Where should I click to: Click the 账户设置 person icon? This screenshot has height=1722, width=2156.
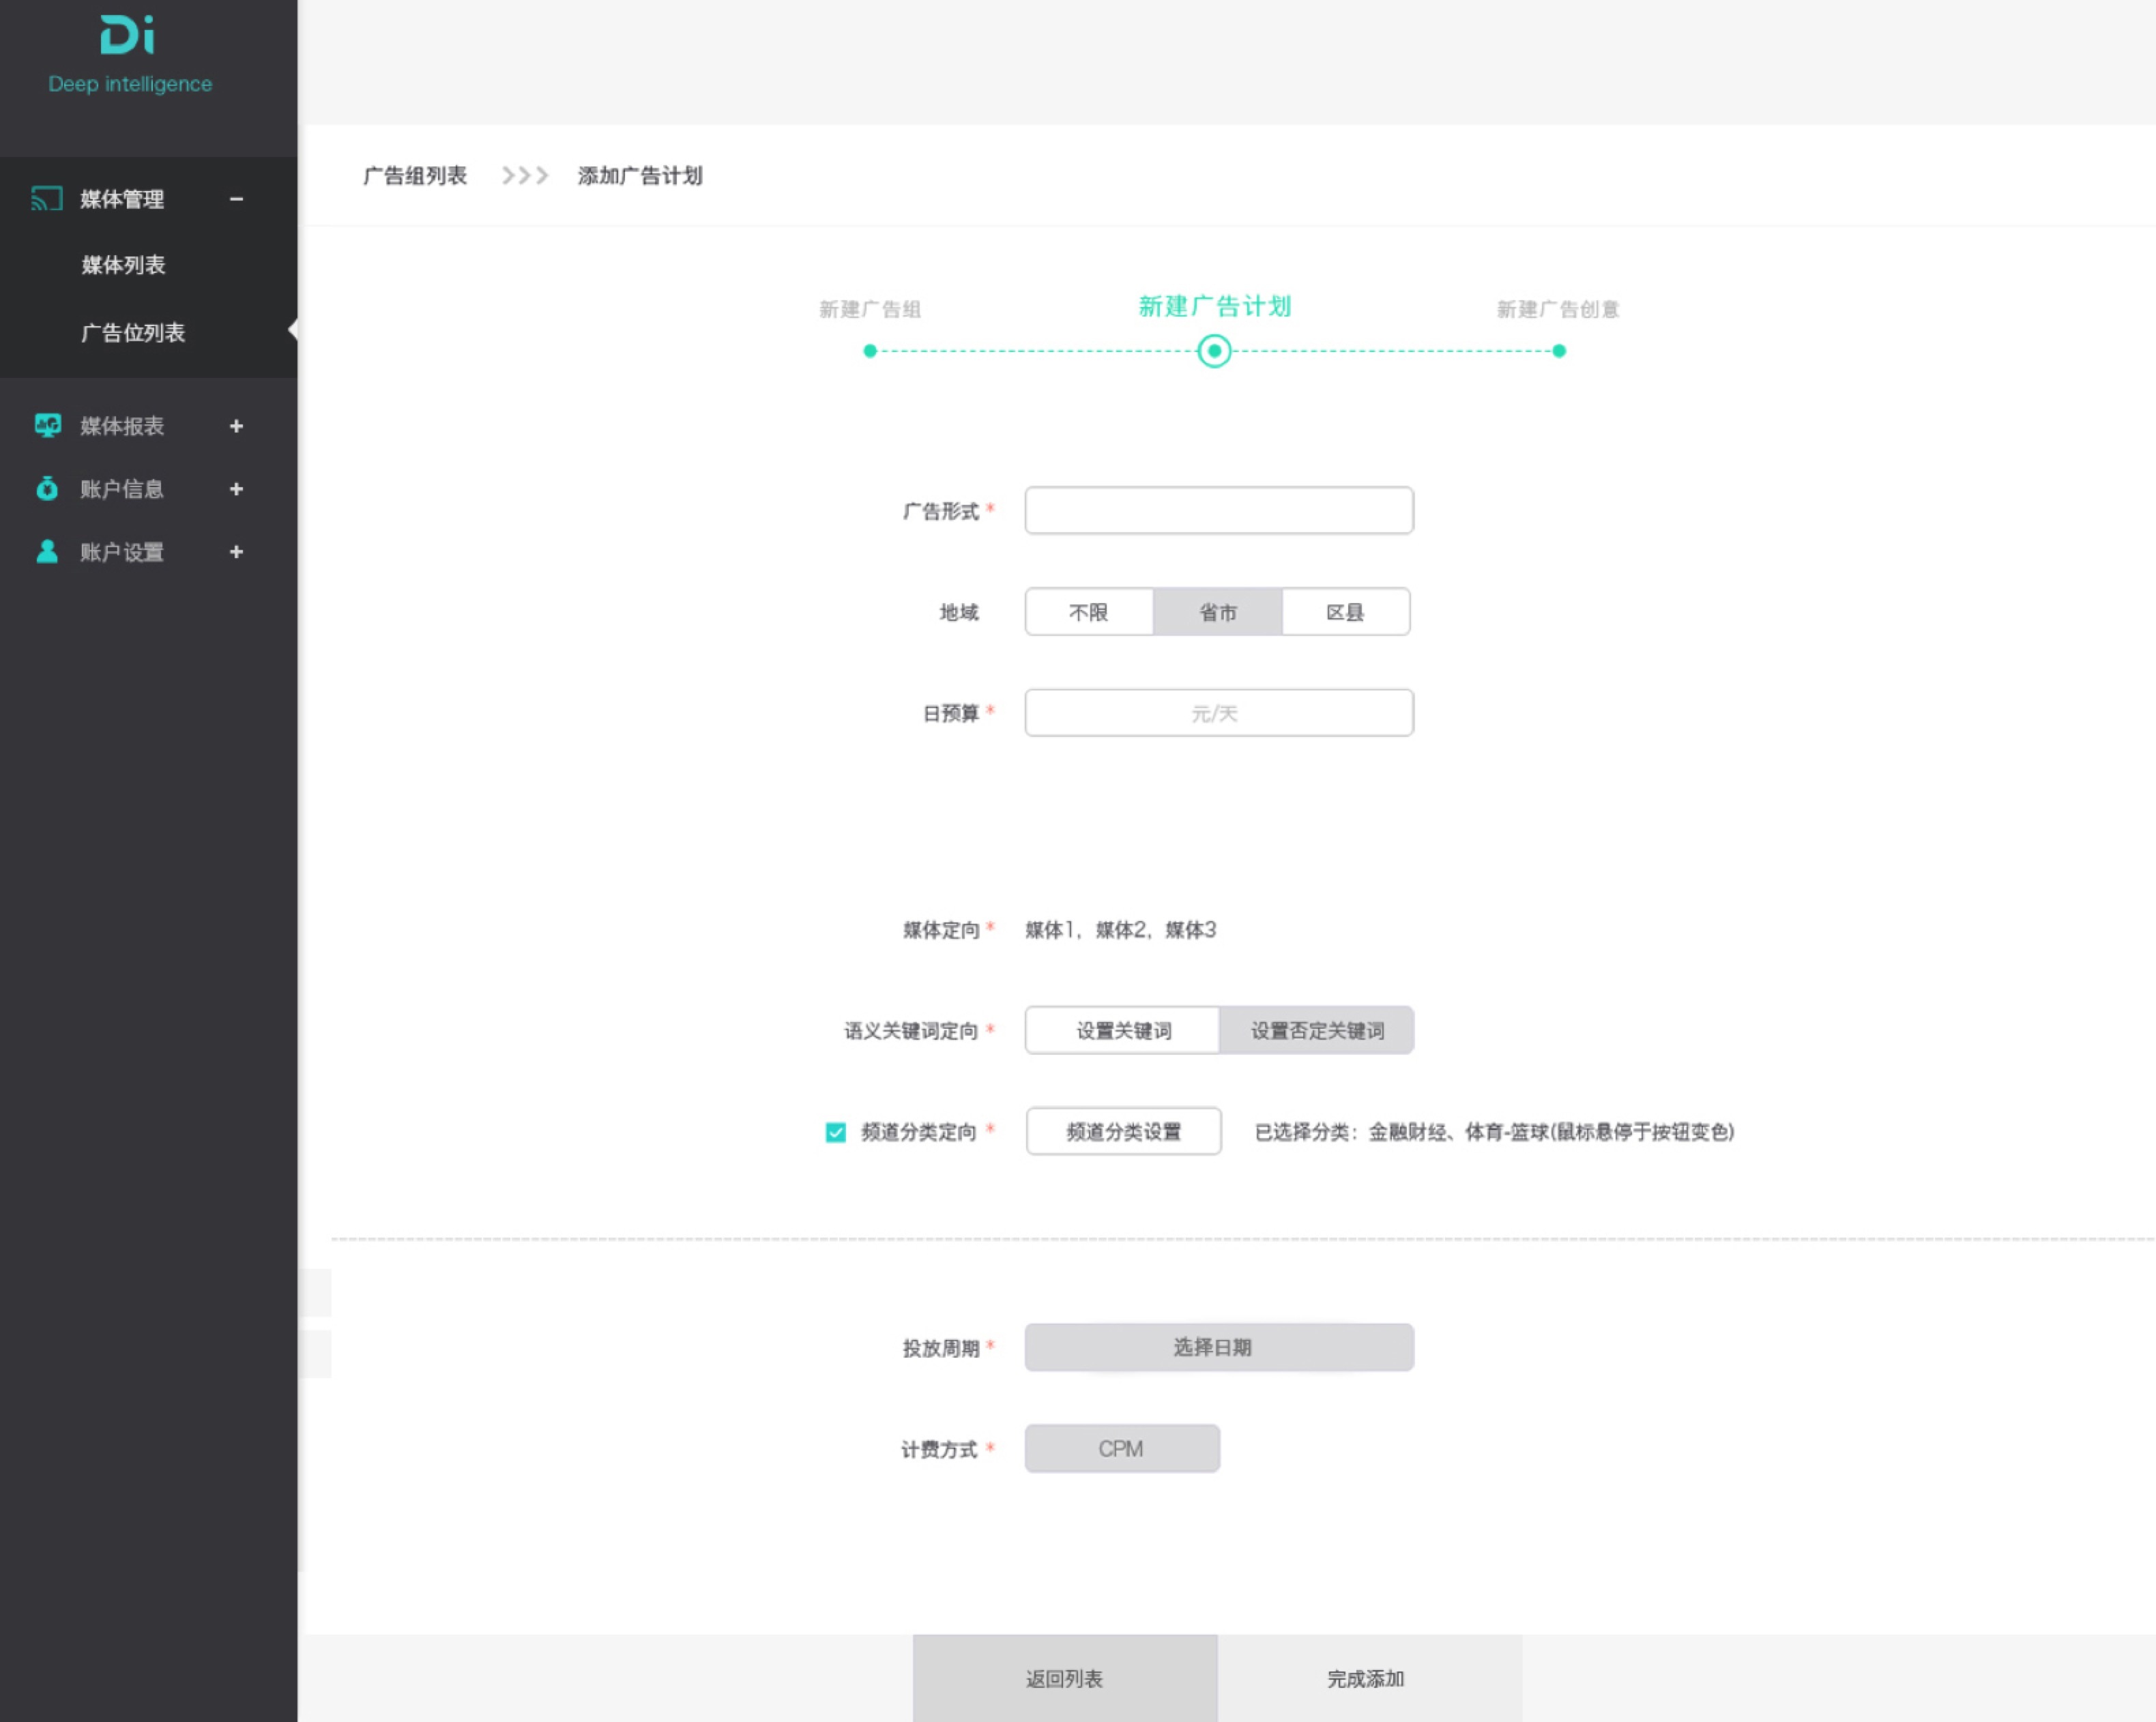click(x=47, y=551)
